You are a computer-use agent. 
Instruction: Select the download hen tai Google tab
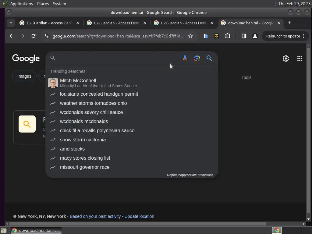tap(251, 23)
